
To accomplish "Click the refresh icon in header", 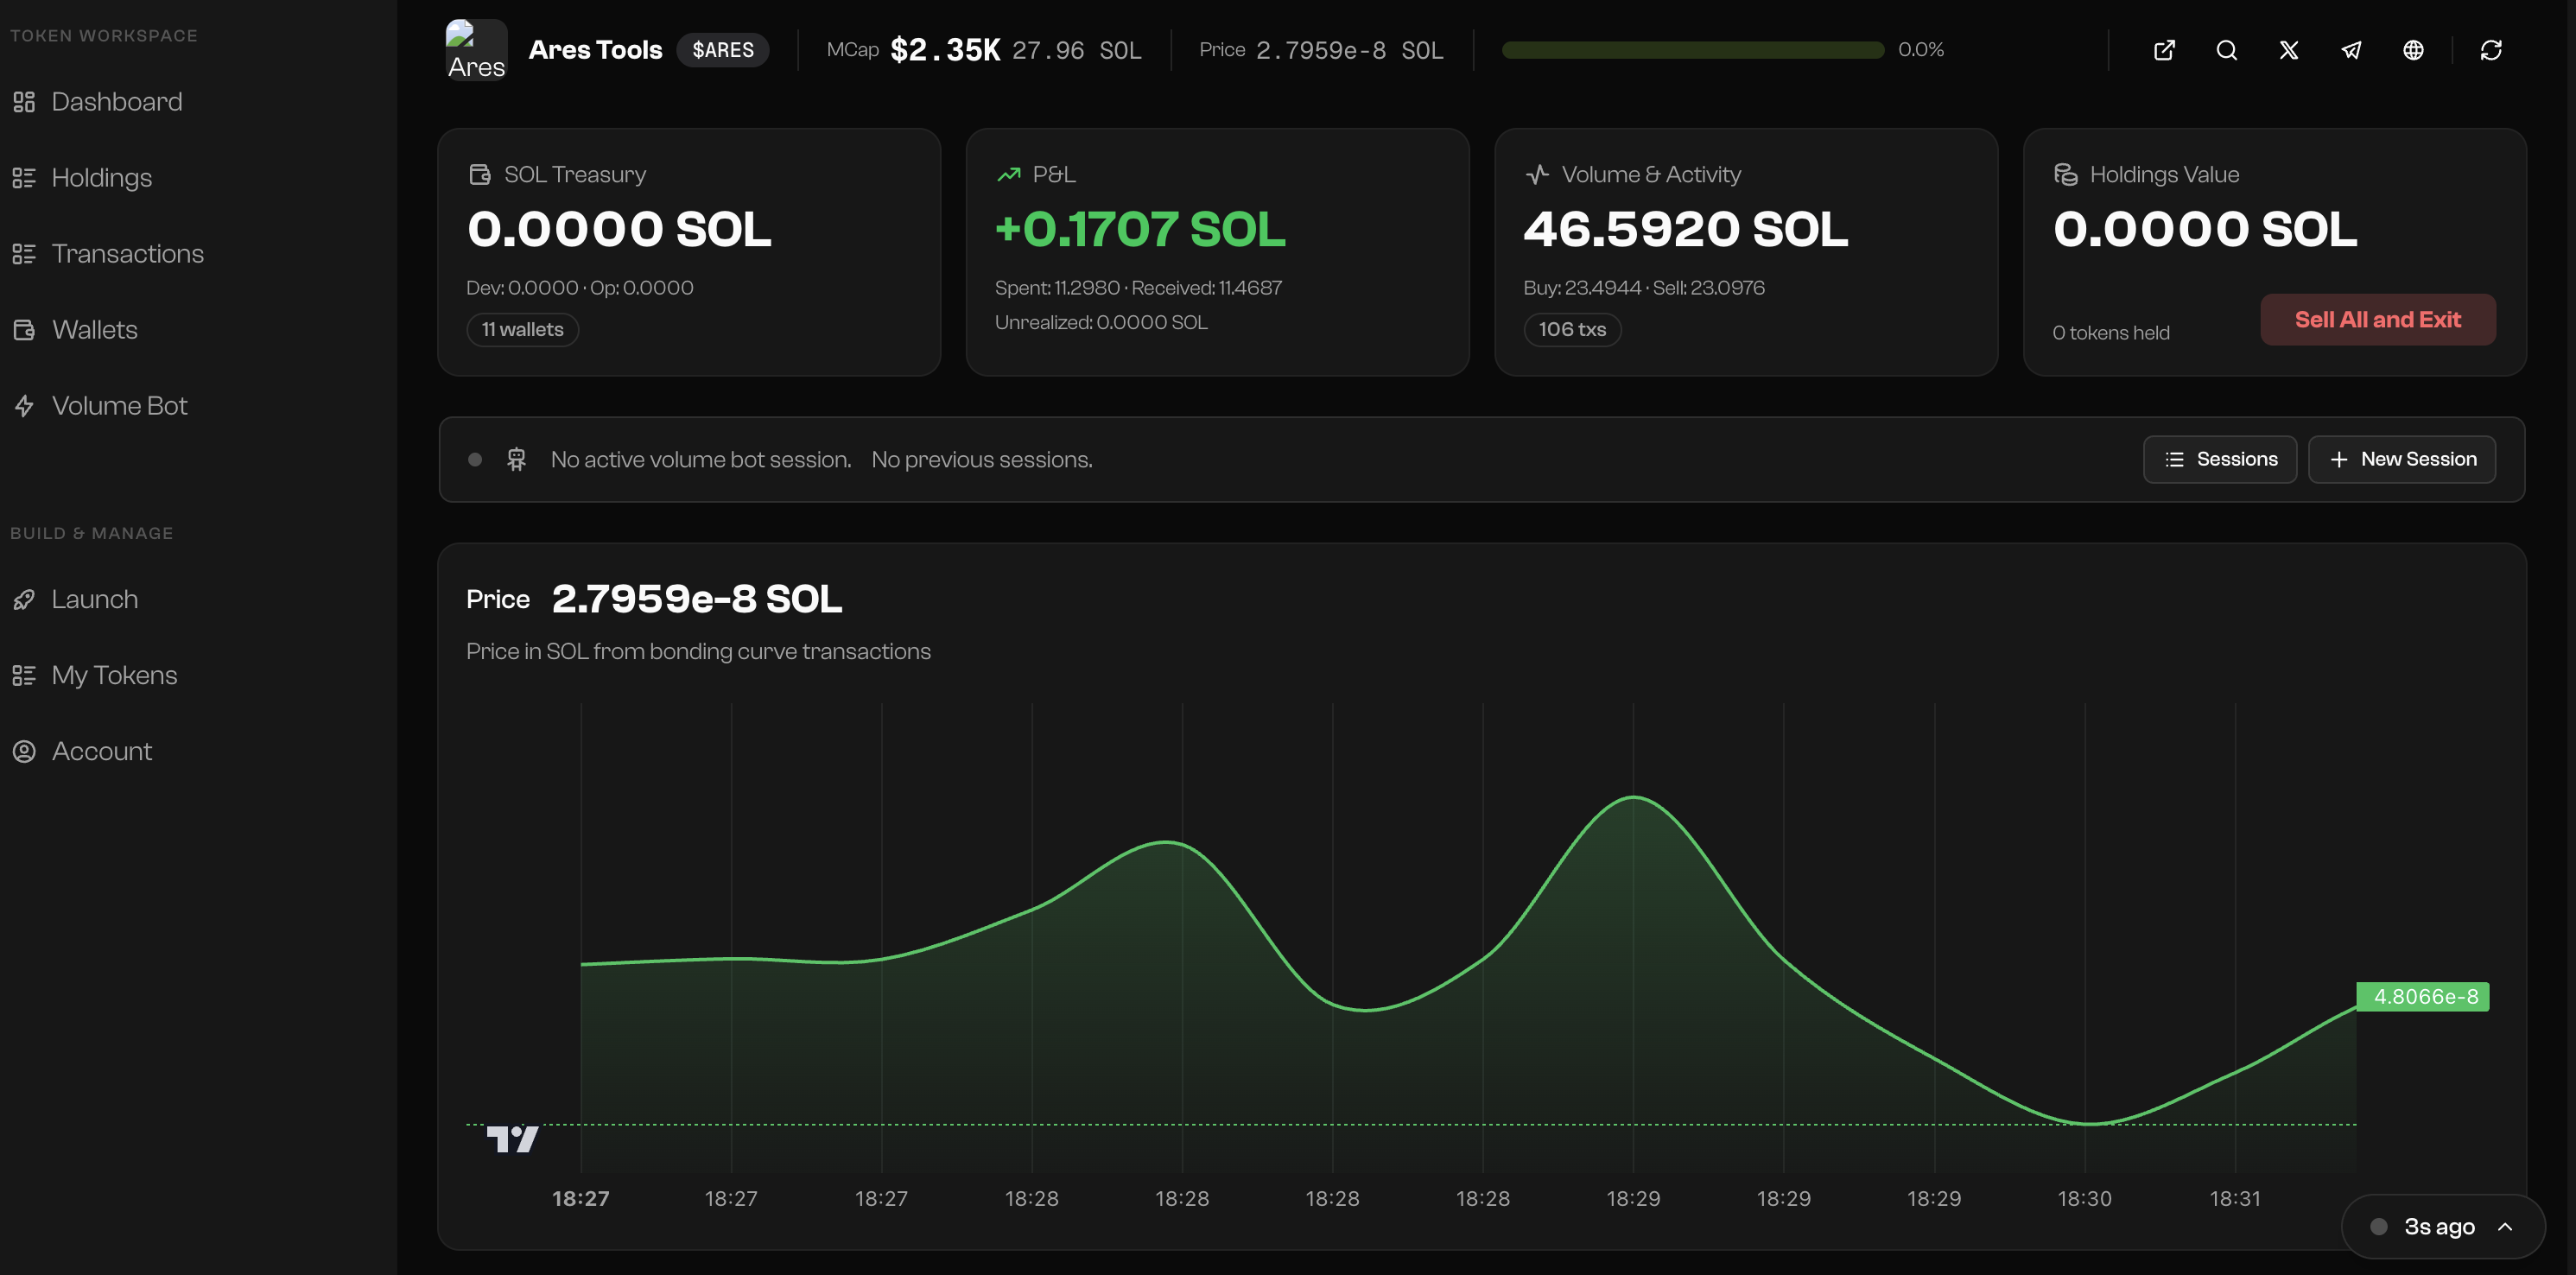I will [2491, 50].
